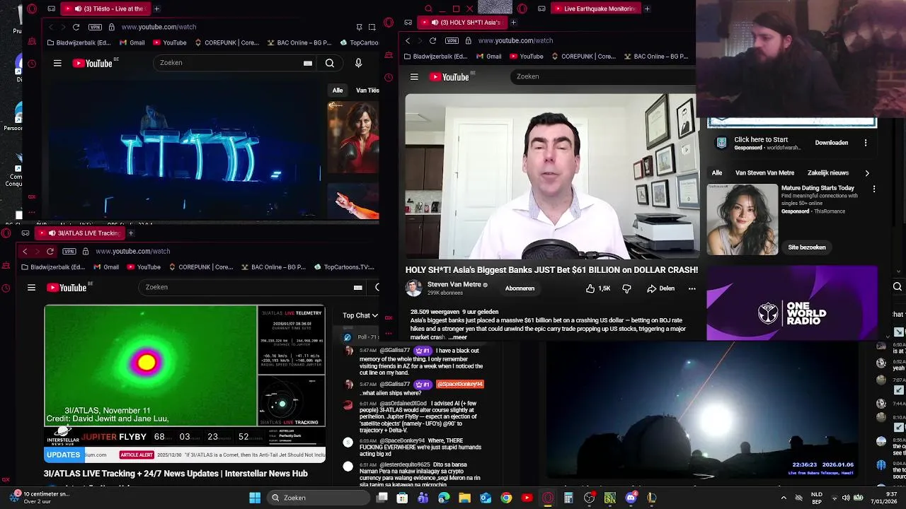Open hamburger menu in Tiësto YouTube window
This screenshot has height=509, width=906.
click(x=57, y=63)
